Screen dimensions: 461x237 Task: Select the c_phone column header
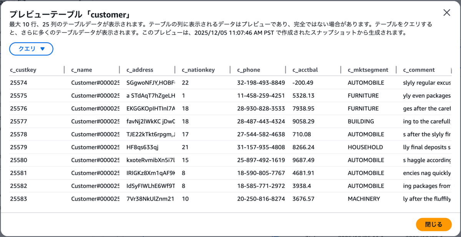coord(249,70)
